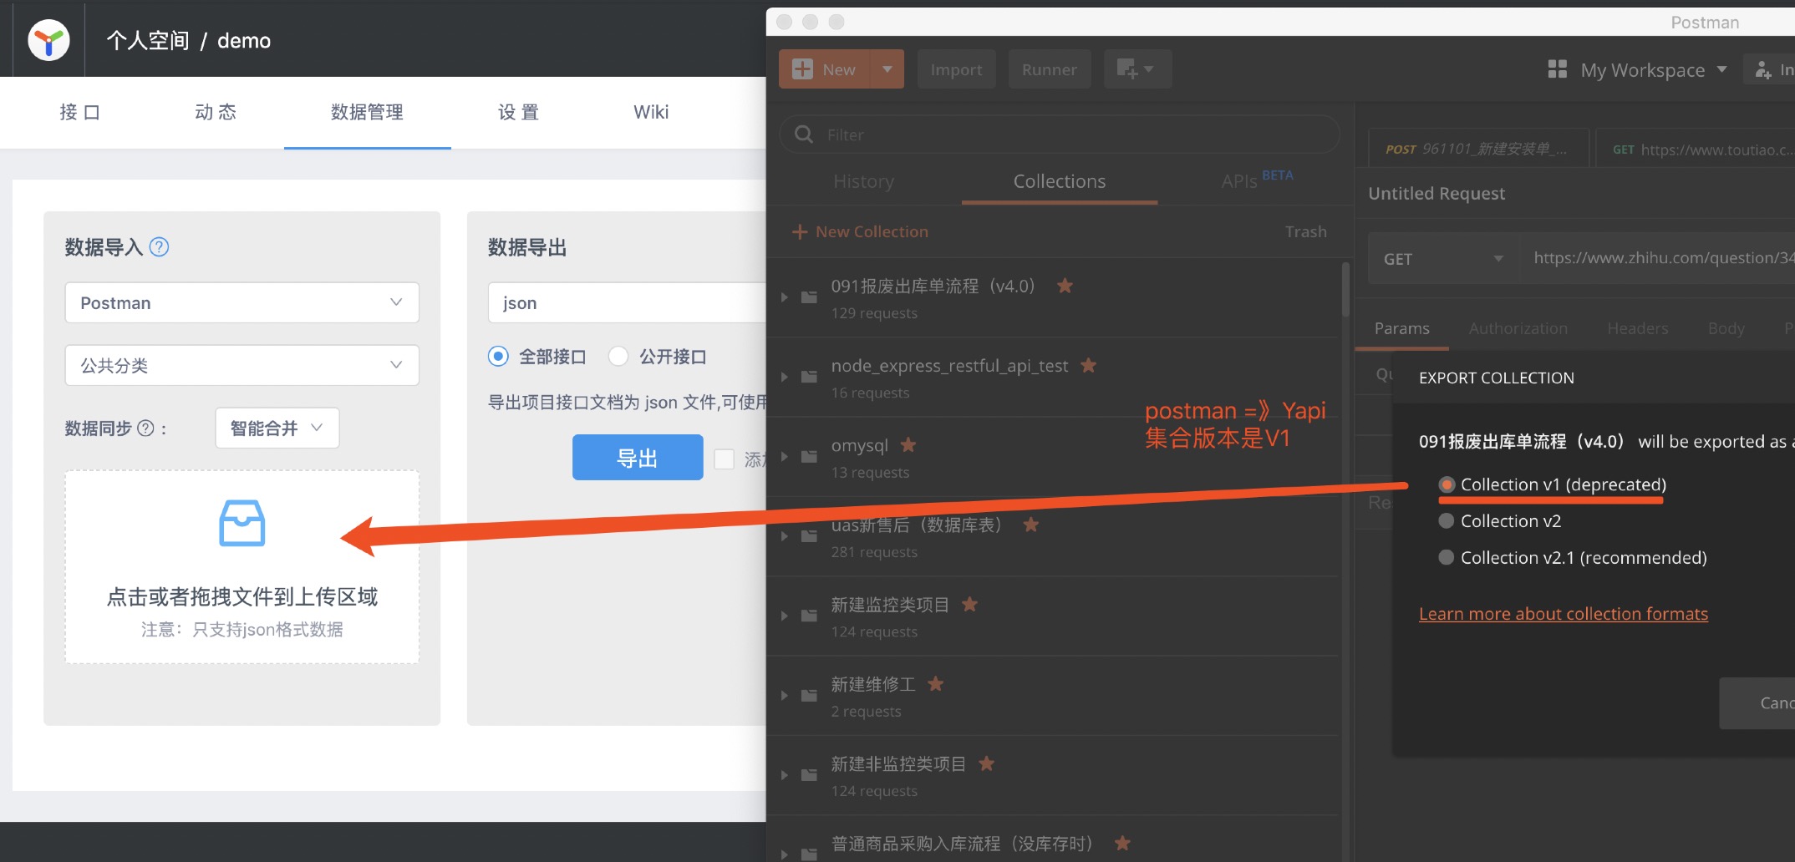
Task: Click the plus icon on New button
Action: coord(802,69)
